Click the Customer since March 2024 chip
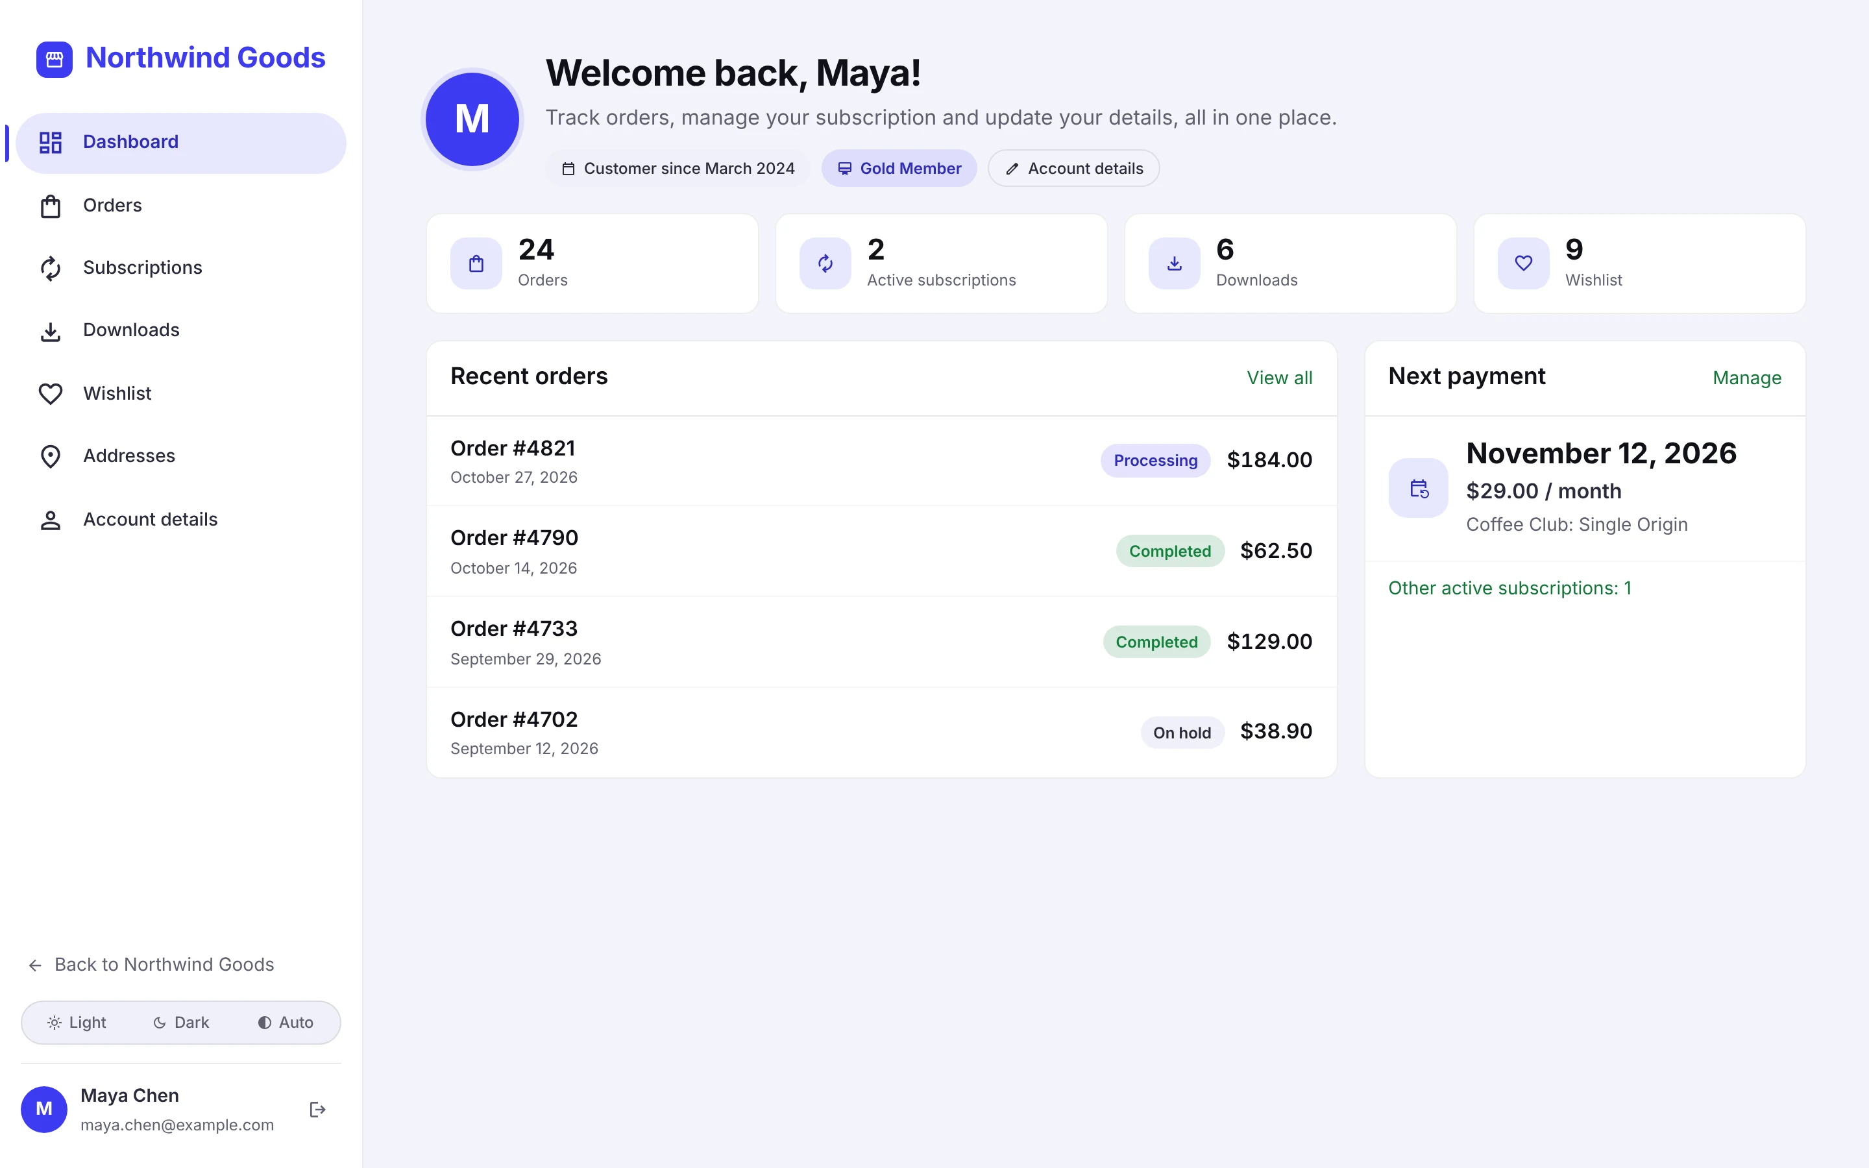The height and width of the screenshot is (1168, 1869). [678, 169]
